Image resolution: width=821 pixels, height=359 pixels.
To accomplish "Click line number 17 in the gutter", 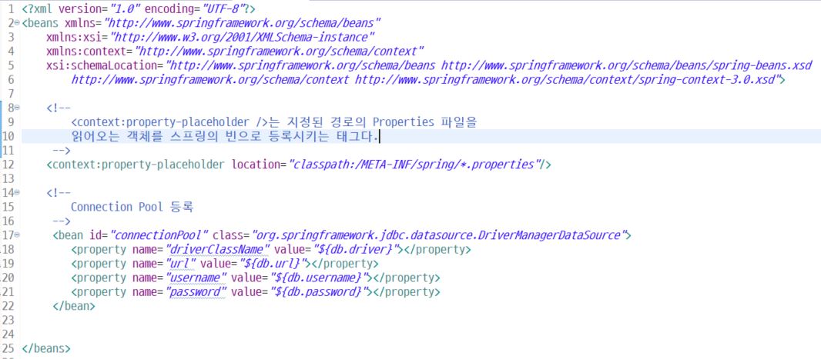I will click(x=8, y=235).
